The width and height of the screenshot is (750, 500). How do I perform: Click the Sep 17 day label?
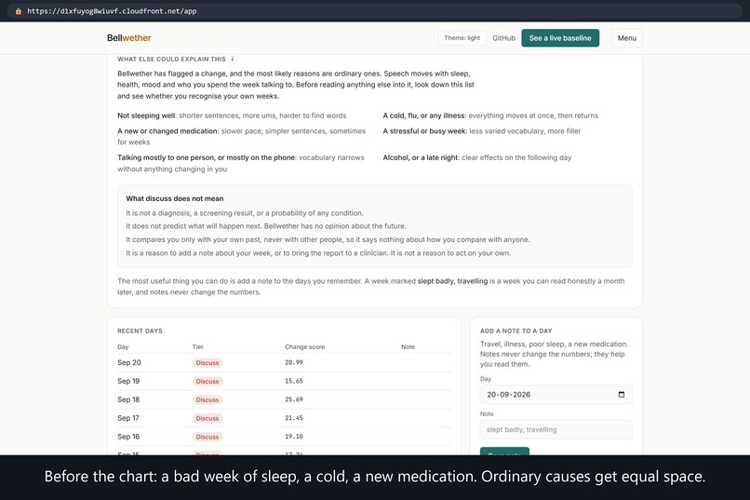click(x=128, y=418)
